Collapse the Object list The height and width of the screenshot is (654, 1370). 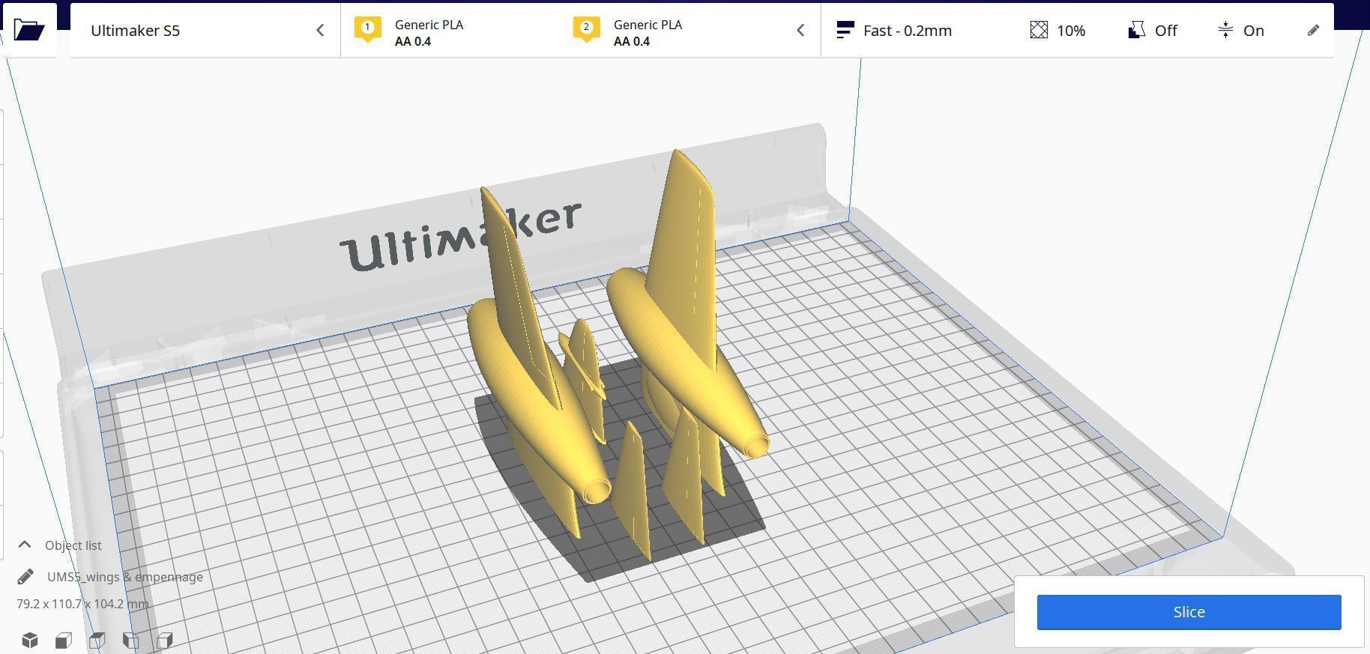point(25,545)
